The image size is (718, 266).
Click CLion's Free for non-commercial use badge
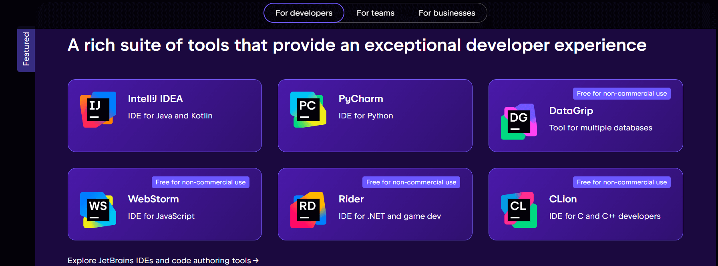coord(622,182)
